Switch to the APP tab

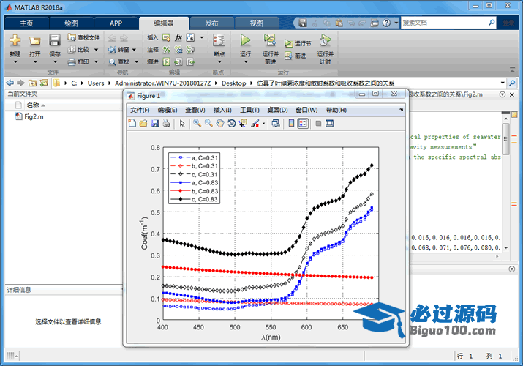point(116,23)
